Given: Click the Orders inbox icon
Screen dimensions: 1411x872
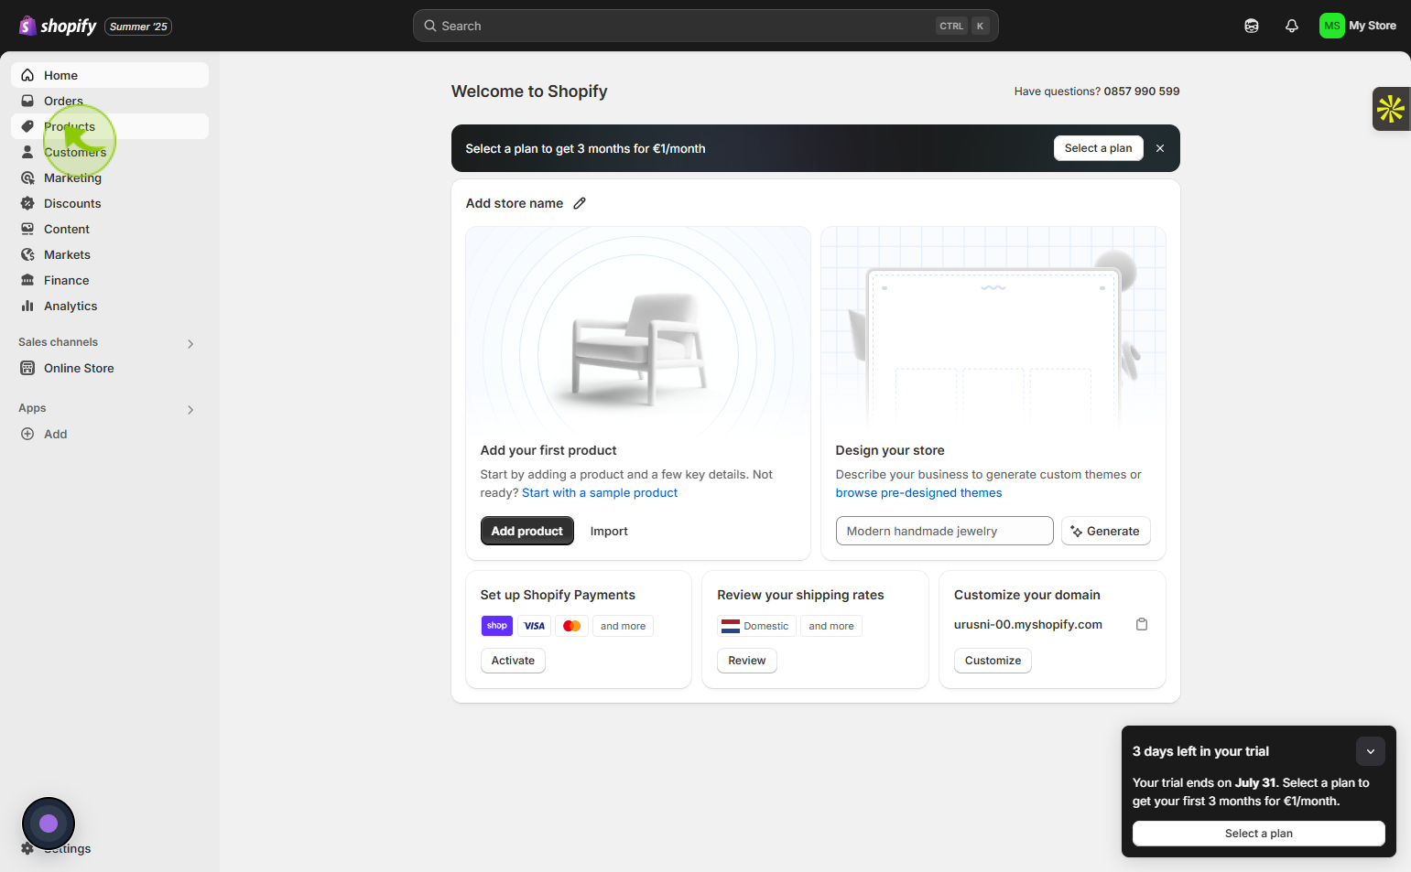Looking at the screenshot, I should coord(27,101).
